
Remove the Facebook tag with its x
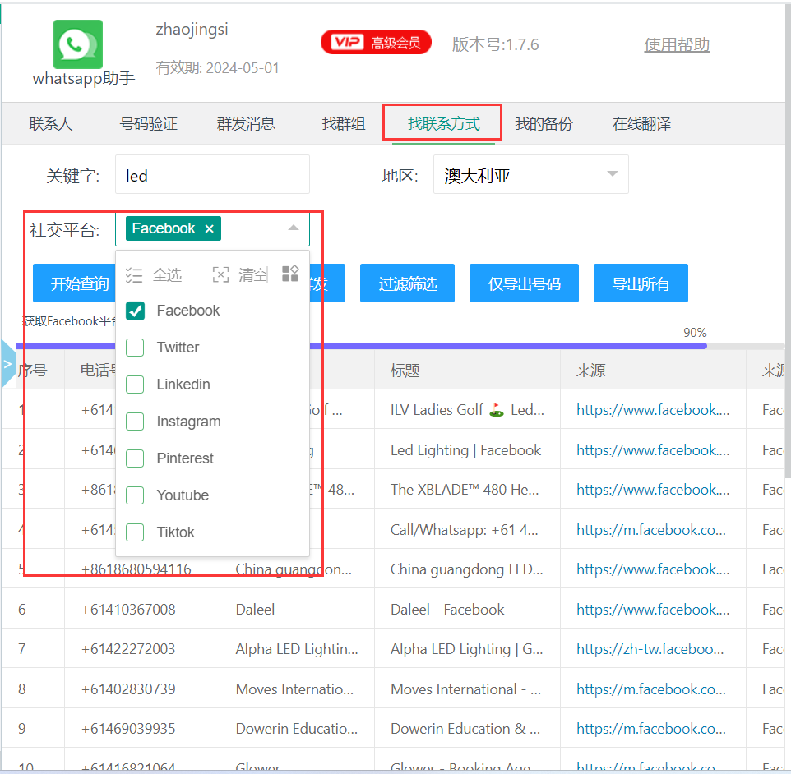pos(209,229)
